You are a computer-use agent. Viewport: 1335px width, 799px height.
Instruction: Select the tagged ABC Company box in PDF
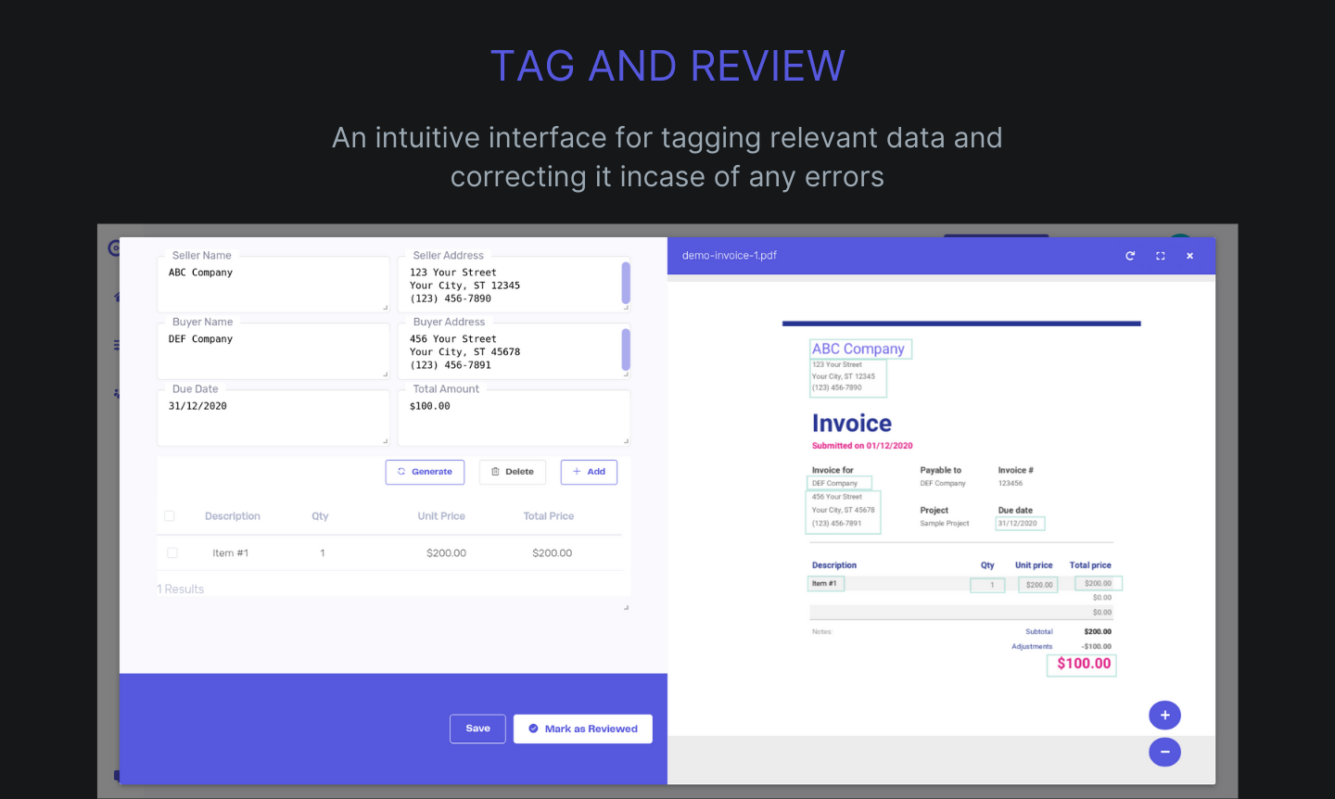pos(860,349)
